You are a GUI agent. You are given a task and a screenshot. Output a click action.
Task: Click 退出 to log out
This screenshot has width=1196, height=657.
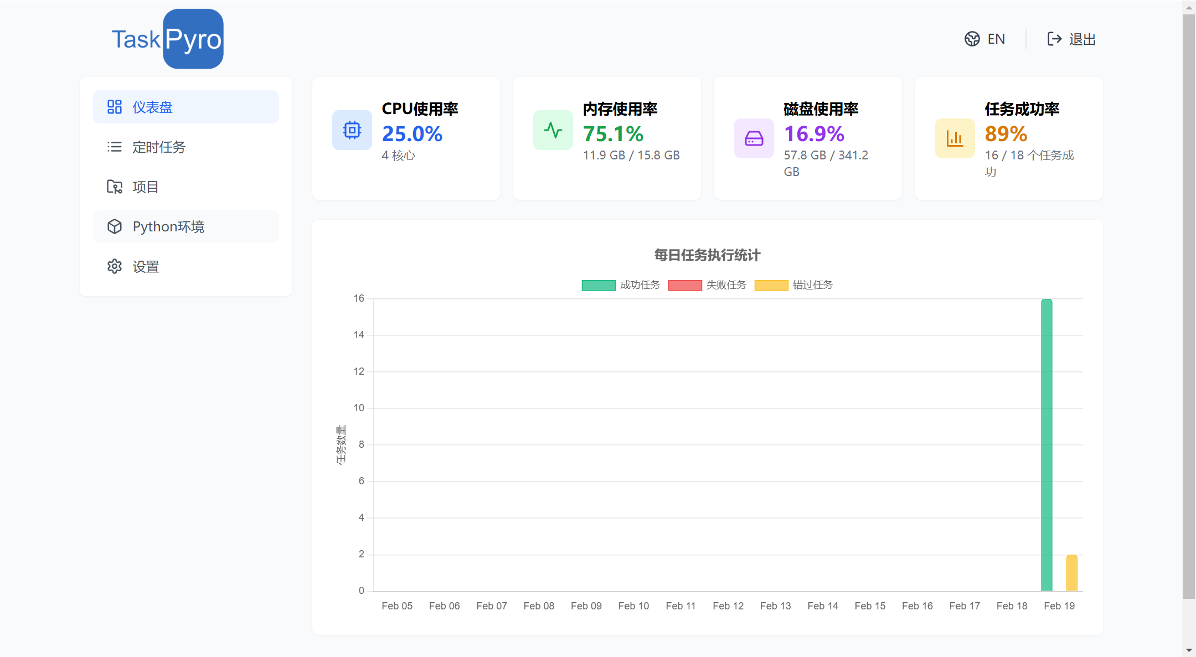[x=1081, y=39]
